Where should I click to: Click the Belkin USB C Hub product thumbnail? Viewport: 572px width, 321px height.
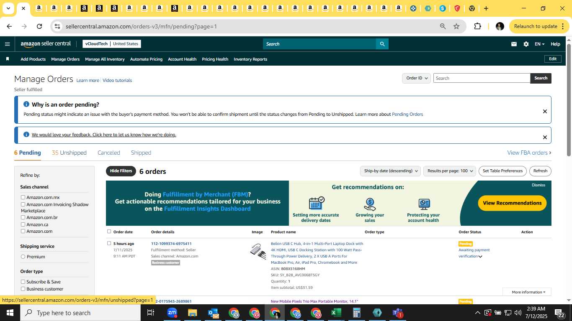(258, 252)
